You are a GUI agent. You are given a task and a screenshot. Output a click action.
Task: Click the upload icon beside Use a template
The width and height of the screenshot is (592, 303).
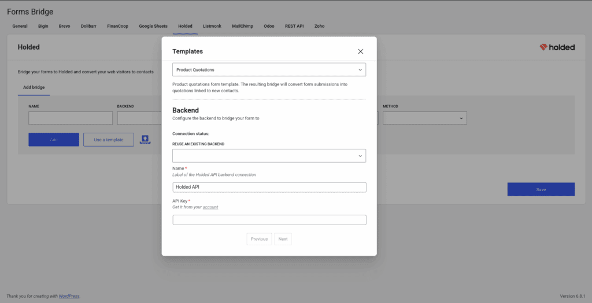coord(145,139)
